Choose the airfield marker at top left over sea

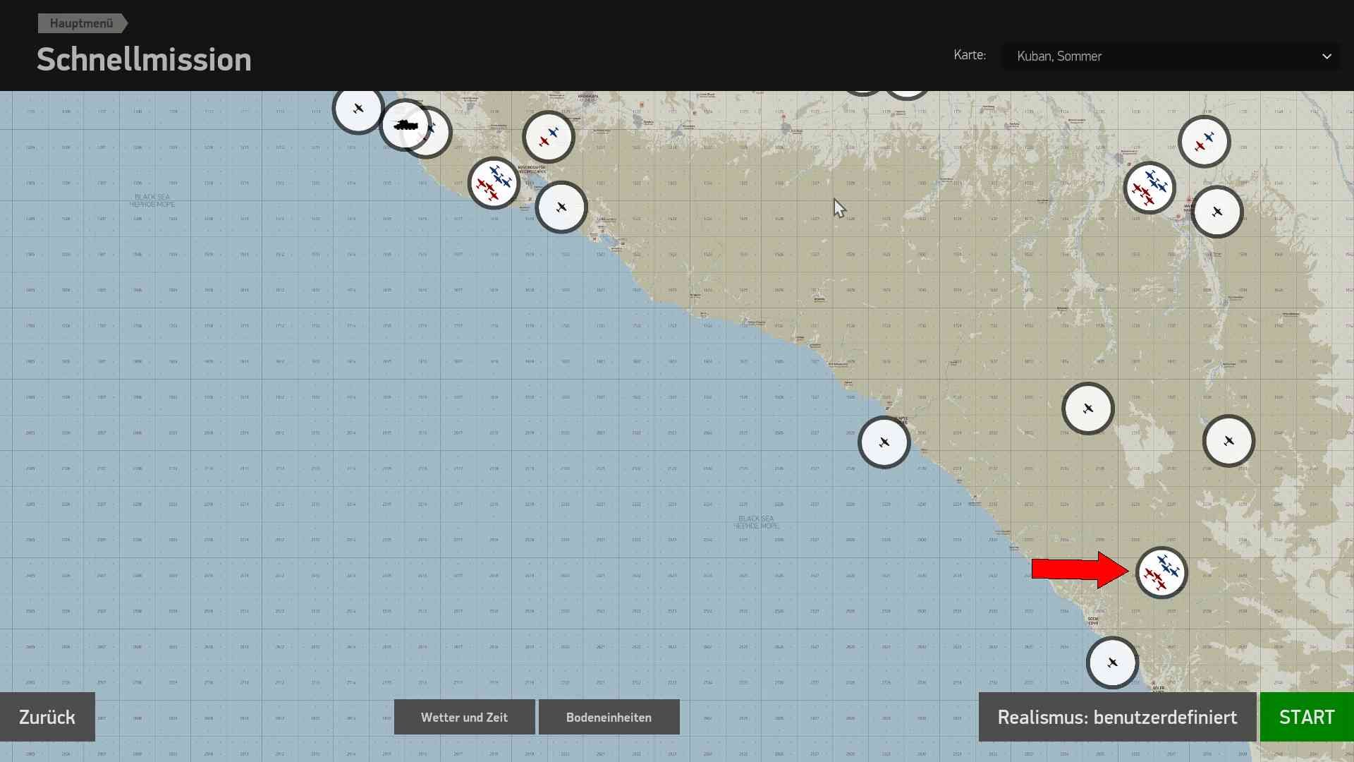tap(358, 108)
